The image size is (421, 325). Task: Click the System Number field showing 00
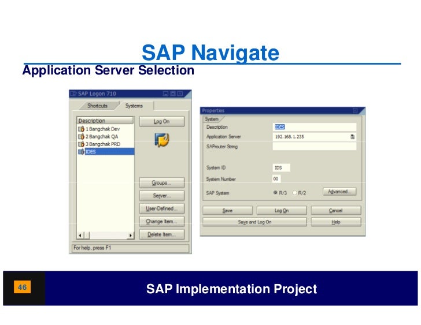(x=276, y=179)
